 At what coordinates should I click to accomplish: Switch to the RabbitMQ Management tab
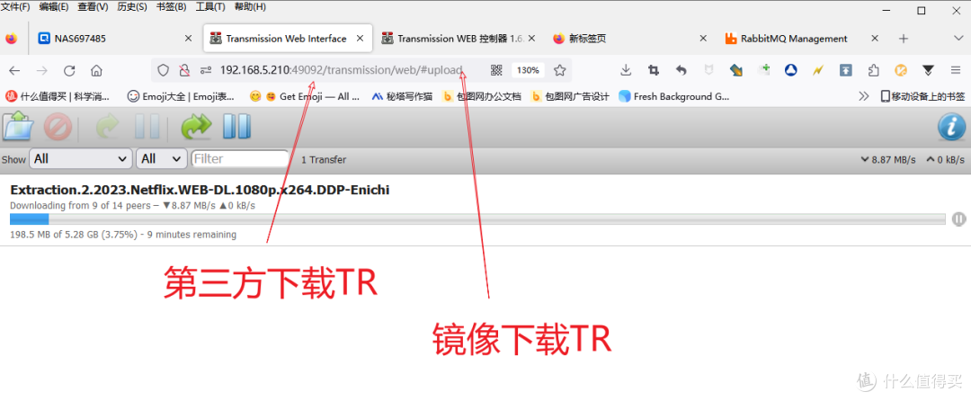coord(802,39)
